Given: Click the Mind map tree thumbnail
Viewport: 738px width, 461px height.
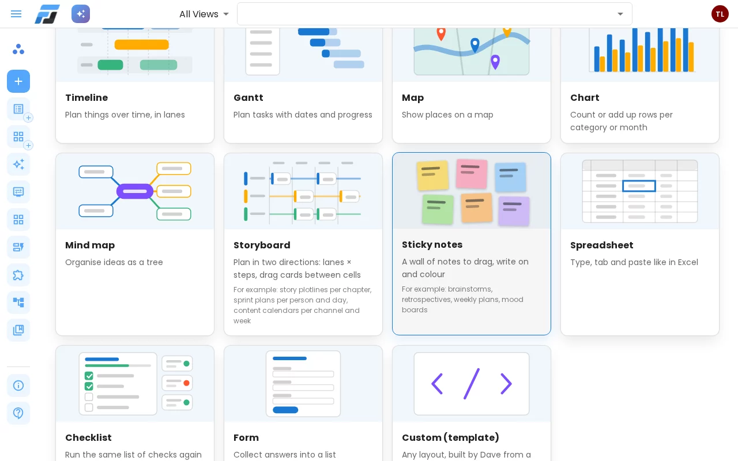Looking at the screenshot, I should coord(135,191).
